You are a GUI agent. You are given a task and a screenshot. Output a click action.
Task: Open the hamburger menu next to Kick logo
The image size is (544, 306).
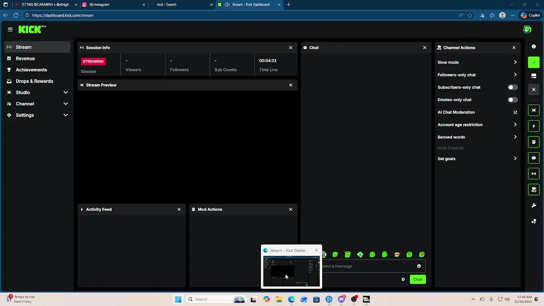10,29
